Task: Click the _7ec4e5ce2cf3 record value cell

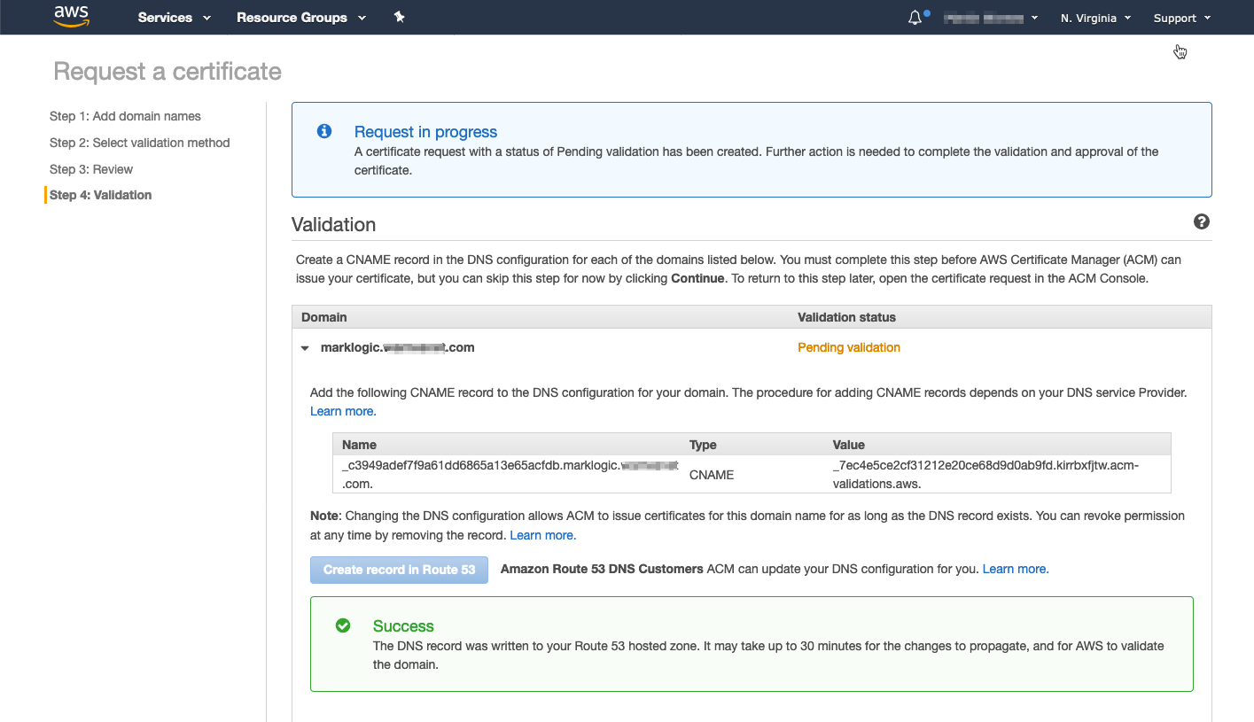Action: click(x=985, y=474)
